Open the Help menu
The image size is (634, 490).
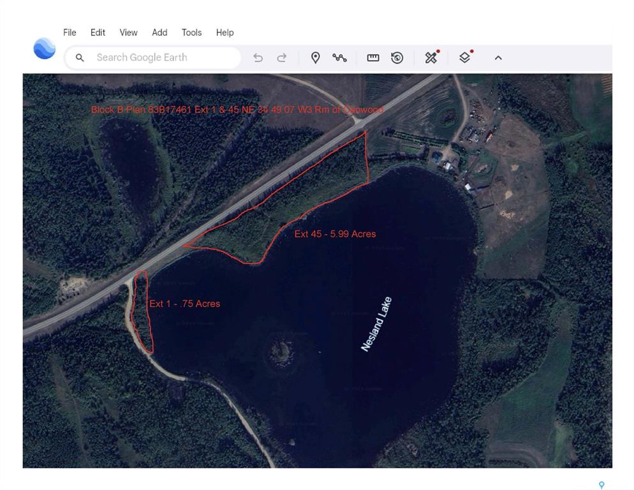(224, 33)
